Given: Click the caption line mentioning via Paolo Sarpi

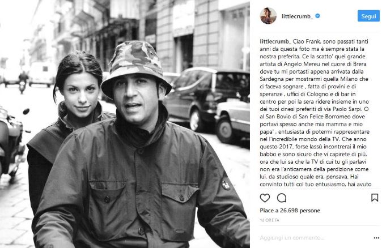Looking at the screenshot, I should (x=315, y=109).
